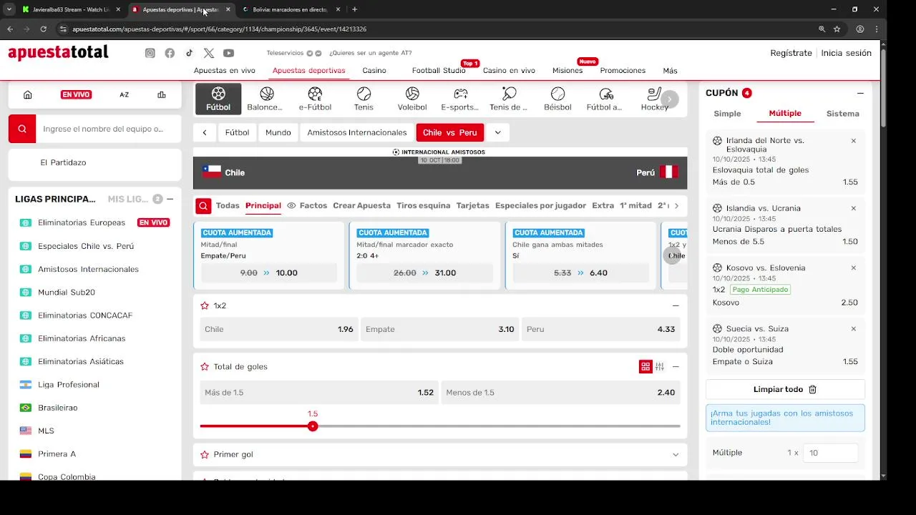Click Inicia sesión link

click(846, 53)
